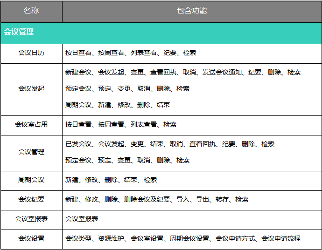Click the "会议纪要" row name
This screenshot has width=322, height=250.
pos(31,199)
